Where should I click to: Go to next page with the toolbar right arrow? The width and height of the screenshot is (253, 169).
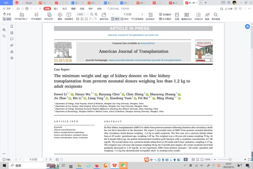[x=142, y=14]
